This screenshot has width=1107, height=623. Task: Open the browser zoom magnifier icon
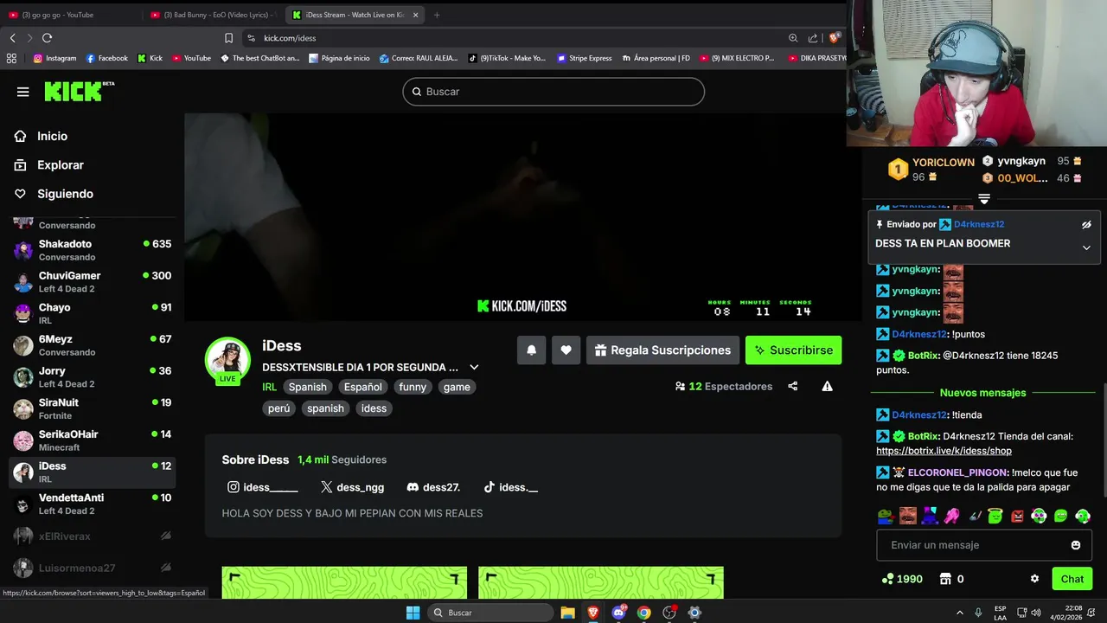(x=793, y=38)
